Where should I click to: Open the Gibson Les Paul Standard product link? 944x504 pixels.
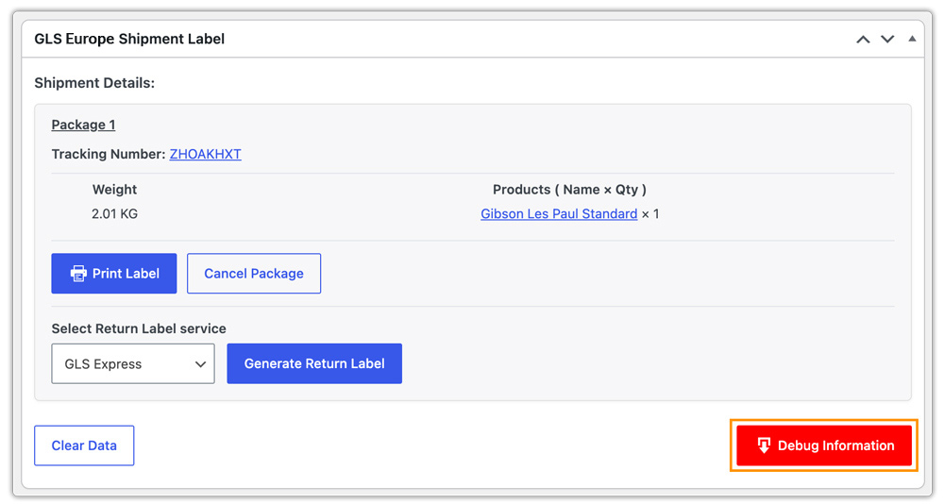pos(559,213)
